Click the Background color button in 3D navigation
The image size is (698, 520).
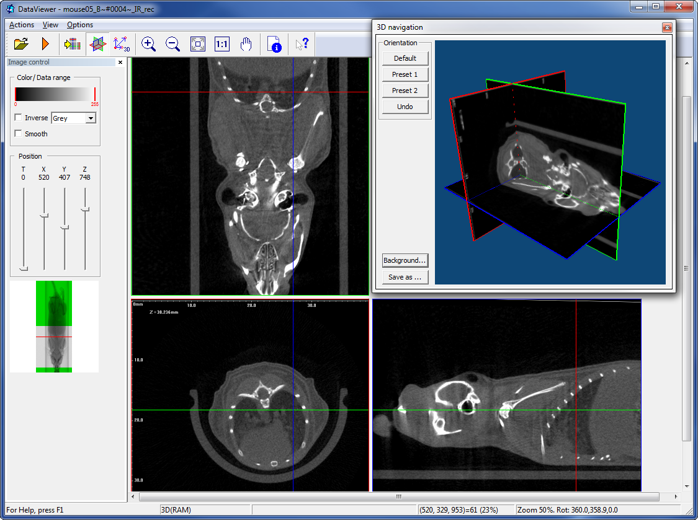pos(405,260)
